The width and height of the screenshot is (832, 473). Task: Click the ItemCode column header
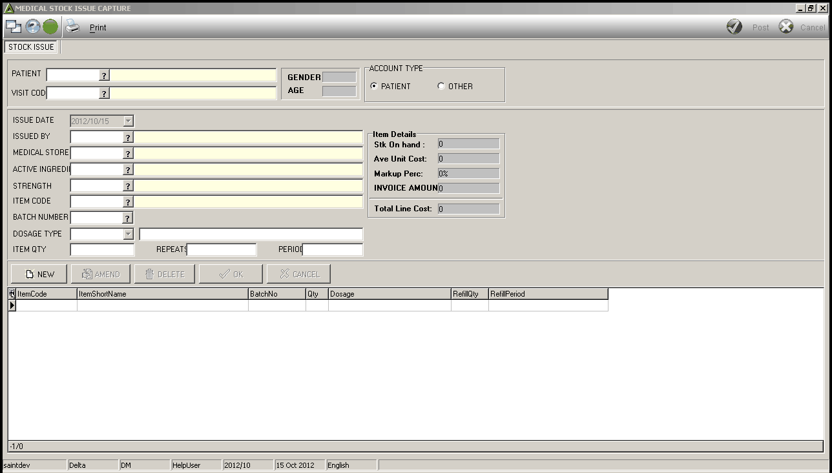coord(47,294)
